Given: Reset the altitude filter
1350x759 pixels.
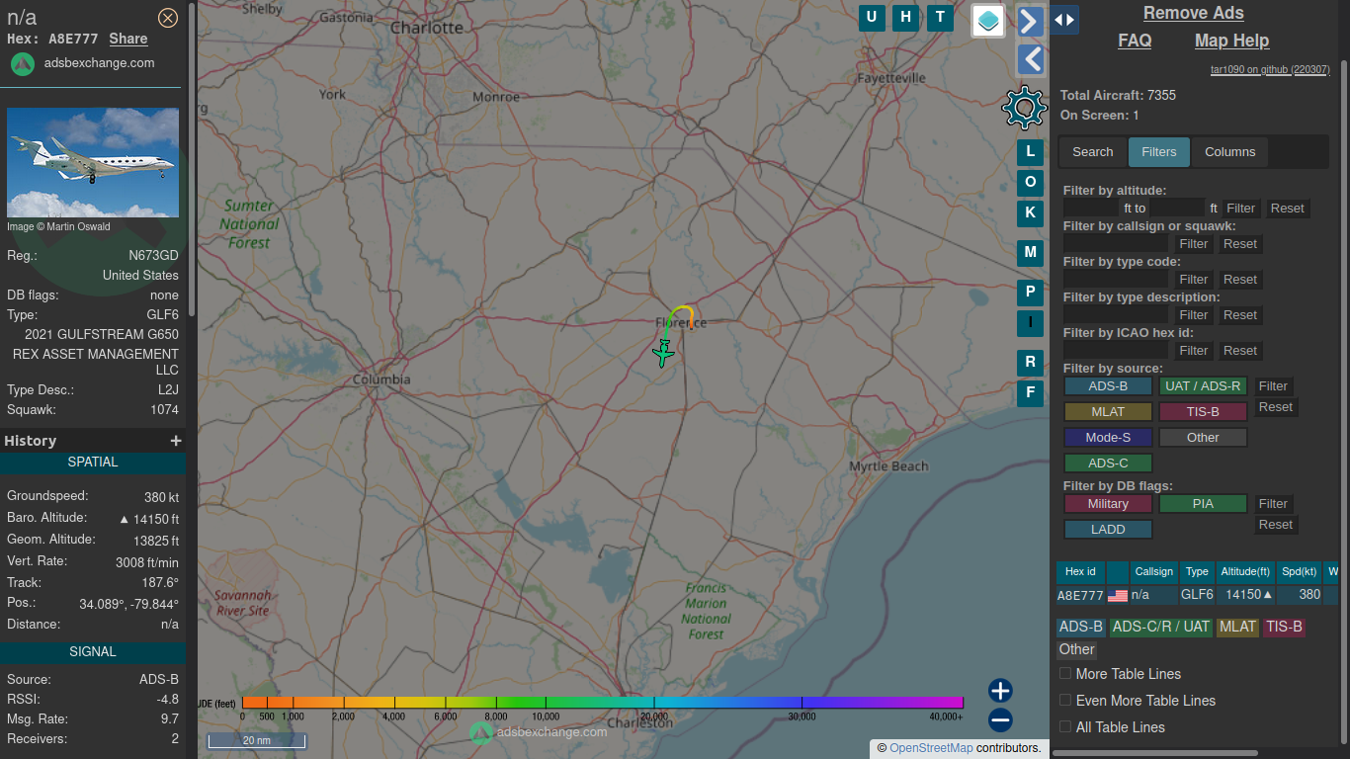Looking at the screenshot, I should [x=1288, y=209].
